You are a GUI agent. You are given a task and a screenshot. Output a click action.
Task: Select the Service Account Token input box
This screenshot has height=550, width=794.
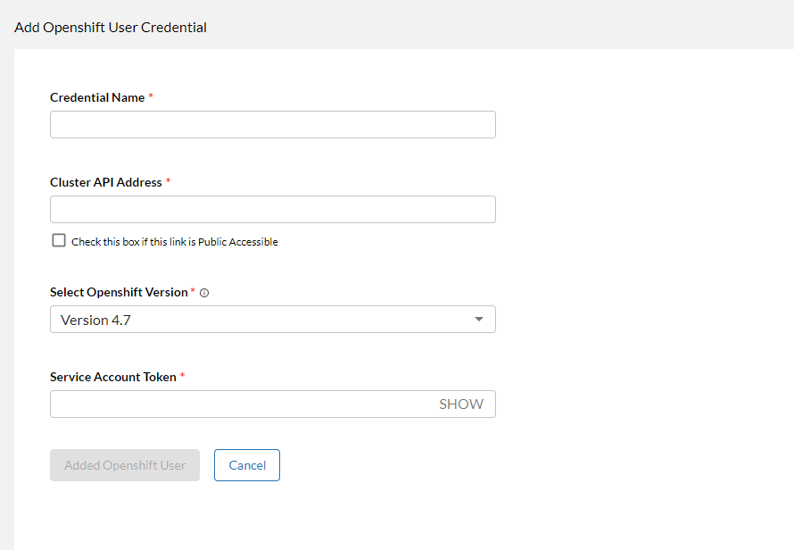tap(241, 404)
